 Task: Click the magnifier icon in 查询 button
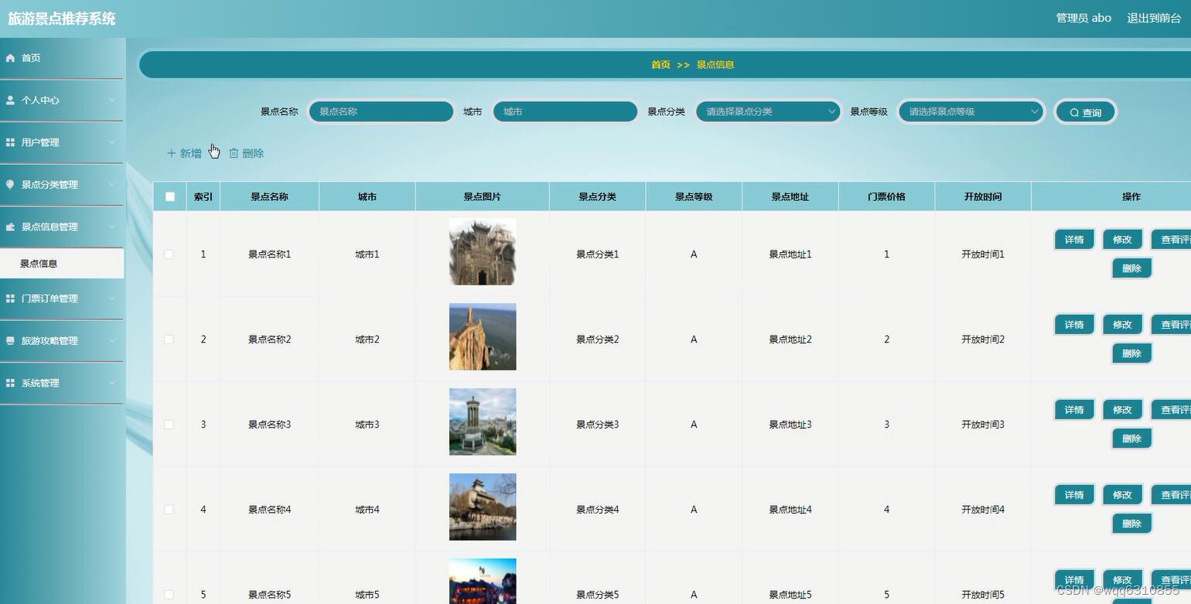[1074, 113]
